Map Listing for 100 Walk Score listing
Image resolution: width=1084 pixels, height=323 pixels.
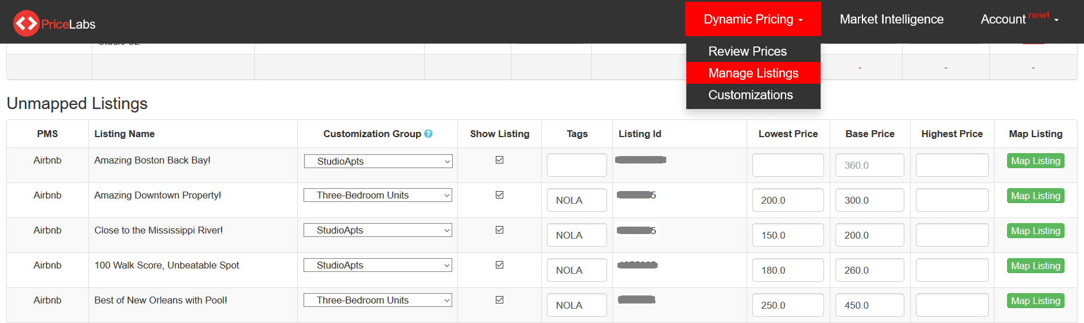(1035, 266)
